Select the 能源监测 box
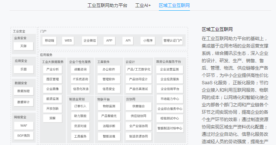This screenshot has width=276, height=145. pyautogui.click(x=52, y=99)
